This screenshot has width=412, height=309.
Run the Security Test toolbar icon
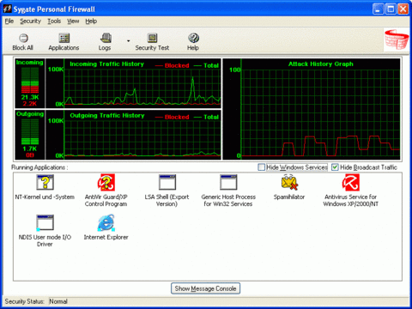pos(152,38)
